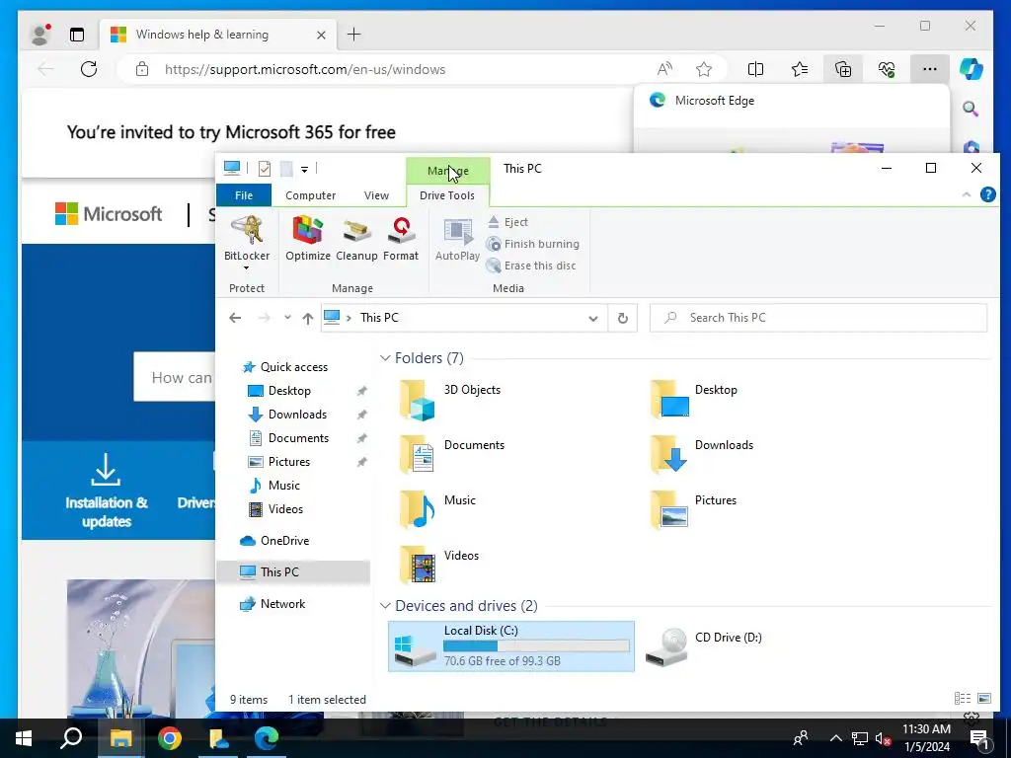Collapse Devices and drives group
The image size is (1011, 758).
385,606
